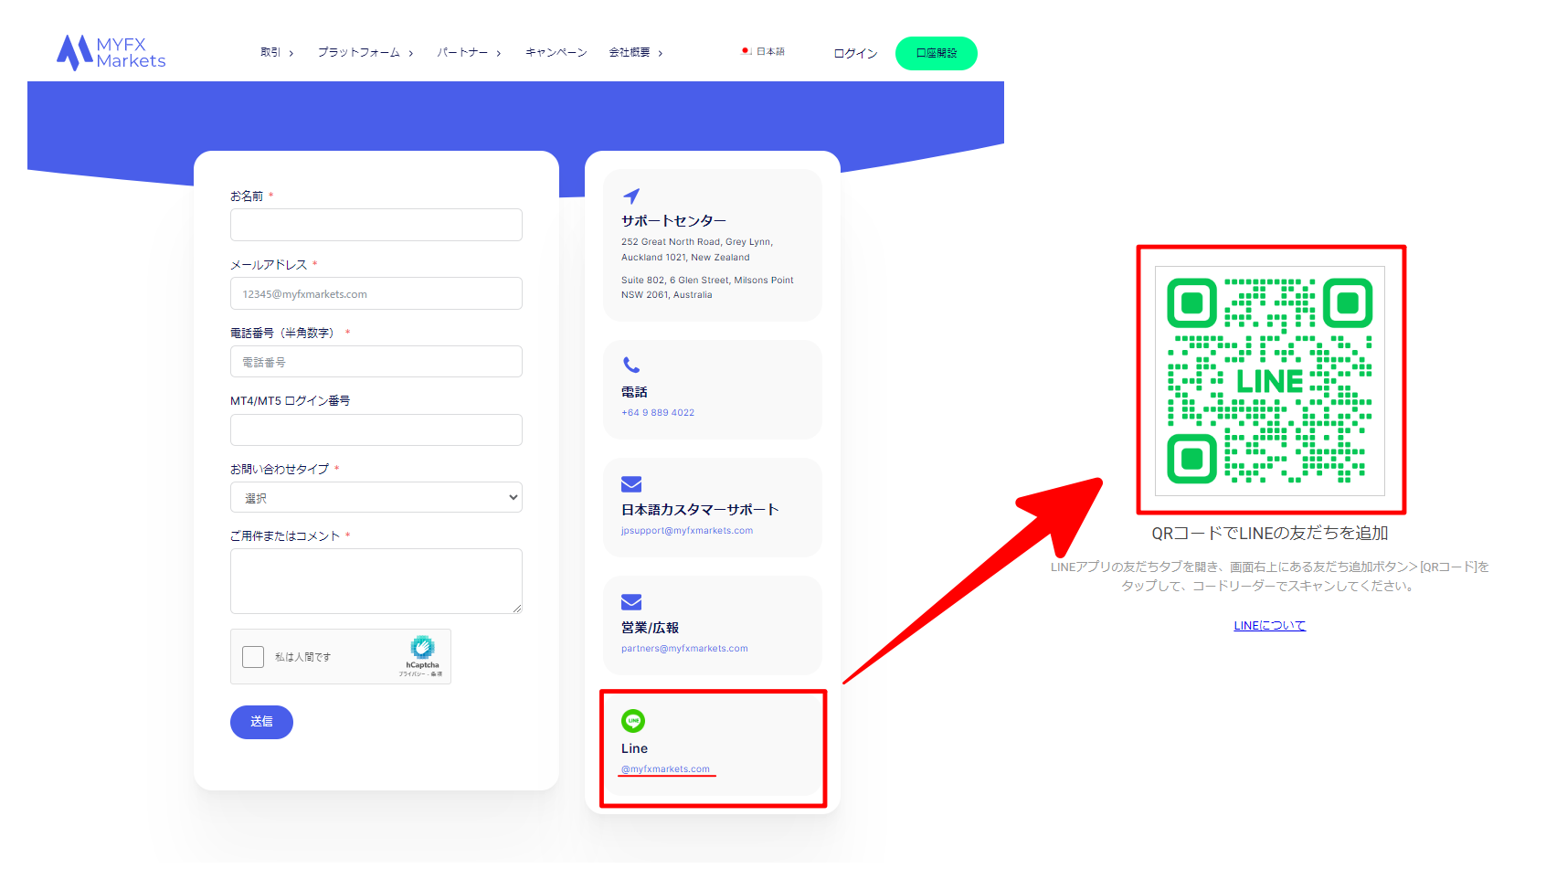
Task: Click the green LINE icon
Action: pyautogui.click(x=633, y=721)
